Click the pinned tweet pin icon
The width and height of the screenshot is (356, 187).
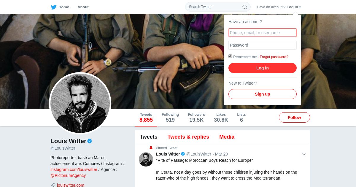click(151, 148)
